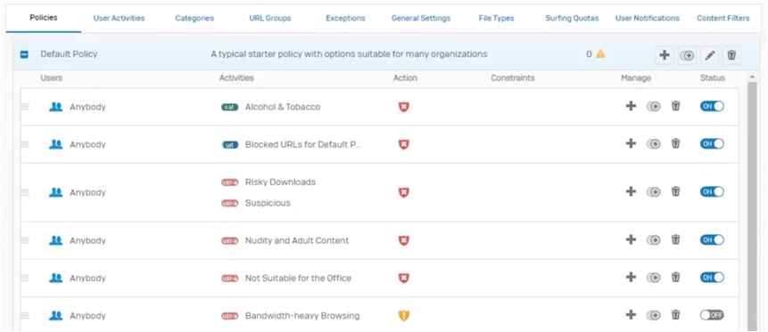Delete the Not Suitable for the Office rule
The image size is (768, 332).
[x=675, y=277]
